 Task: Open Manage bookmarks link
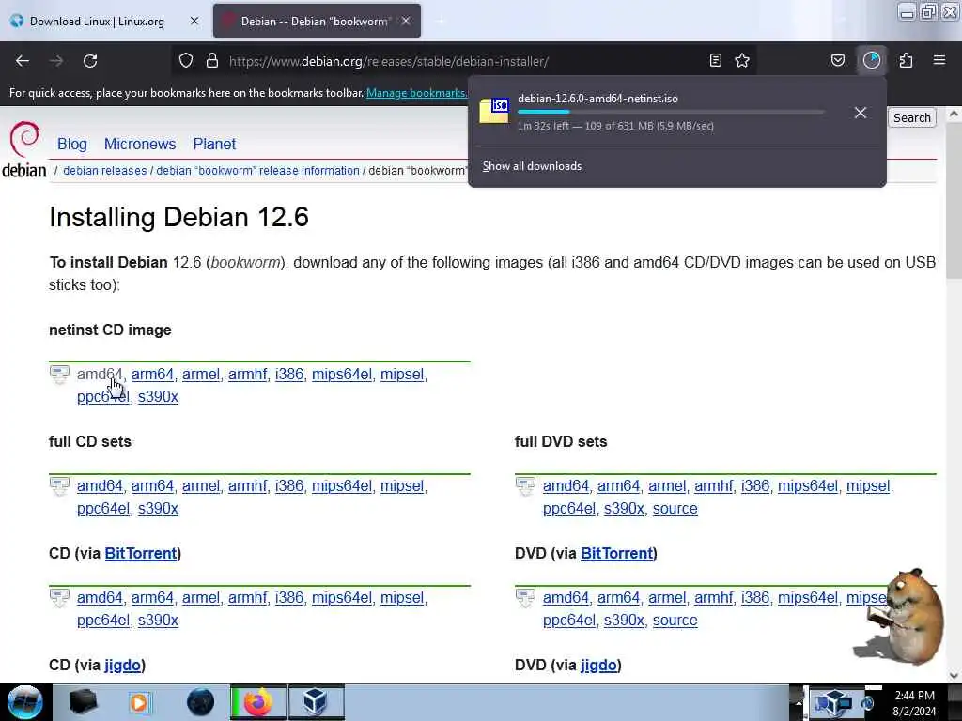(416, 93)
